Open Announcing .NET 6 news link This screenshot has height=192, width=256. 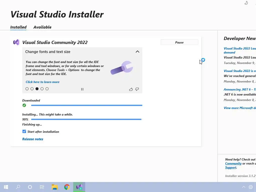point(240,89)
